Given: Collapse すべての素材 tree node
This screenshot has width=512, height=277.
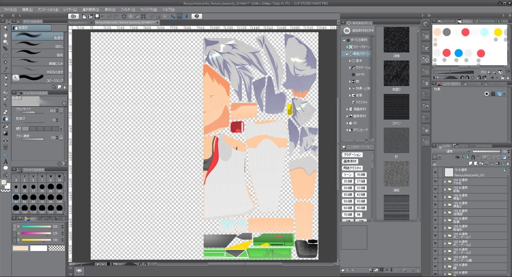Looking at the screenshot, I should click(x=344, y=40).
